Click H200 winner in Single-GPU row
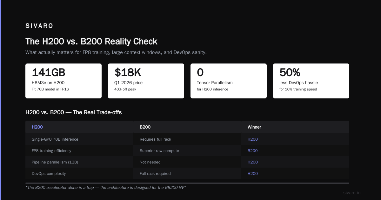Viewport: 381px width, 200px height. pos(253,139)
